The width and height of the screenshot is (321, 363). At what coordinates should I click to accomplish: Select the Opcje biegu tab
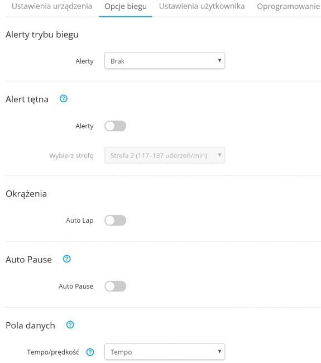pyautogui.click(x=126, y=6)
